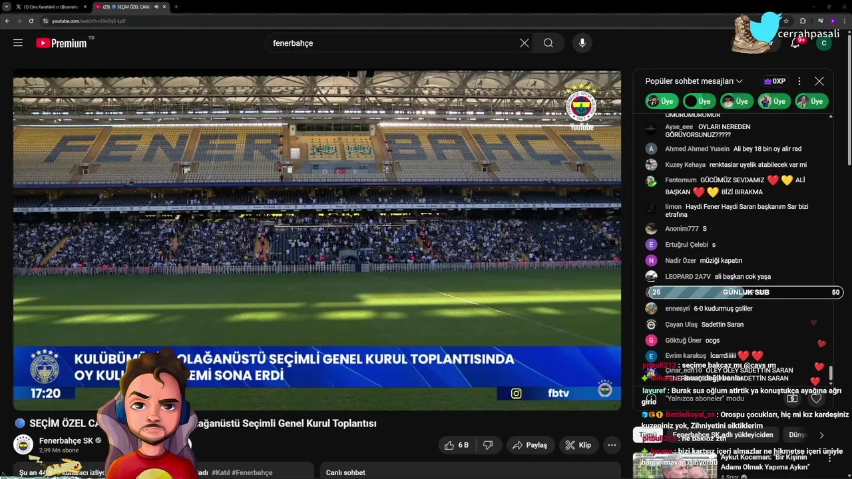This screenshot has width=852, height=479.
Task: Select the Tümü filter chip
Action: click(648, 434)
